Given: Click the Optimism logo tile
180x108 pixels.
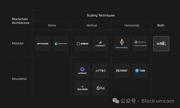Looking at the screenshot, I should pos(43,44).
